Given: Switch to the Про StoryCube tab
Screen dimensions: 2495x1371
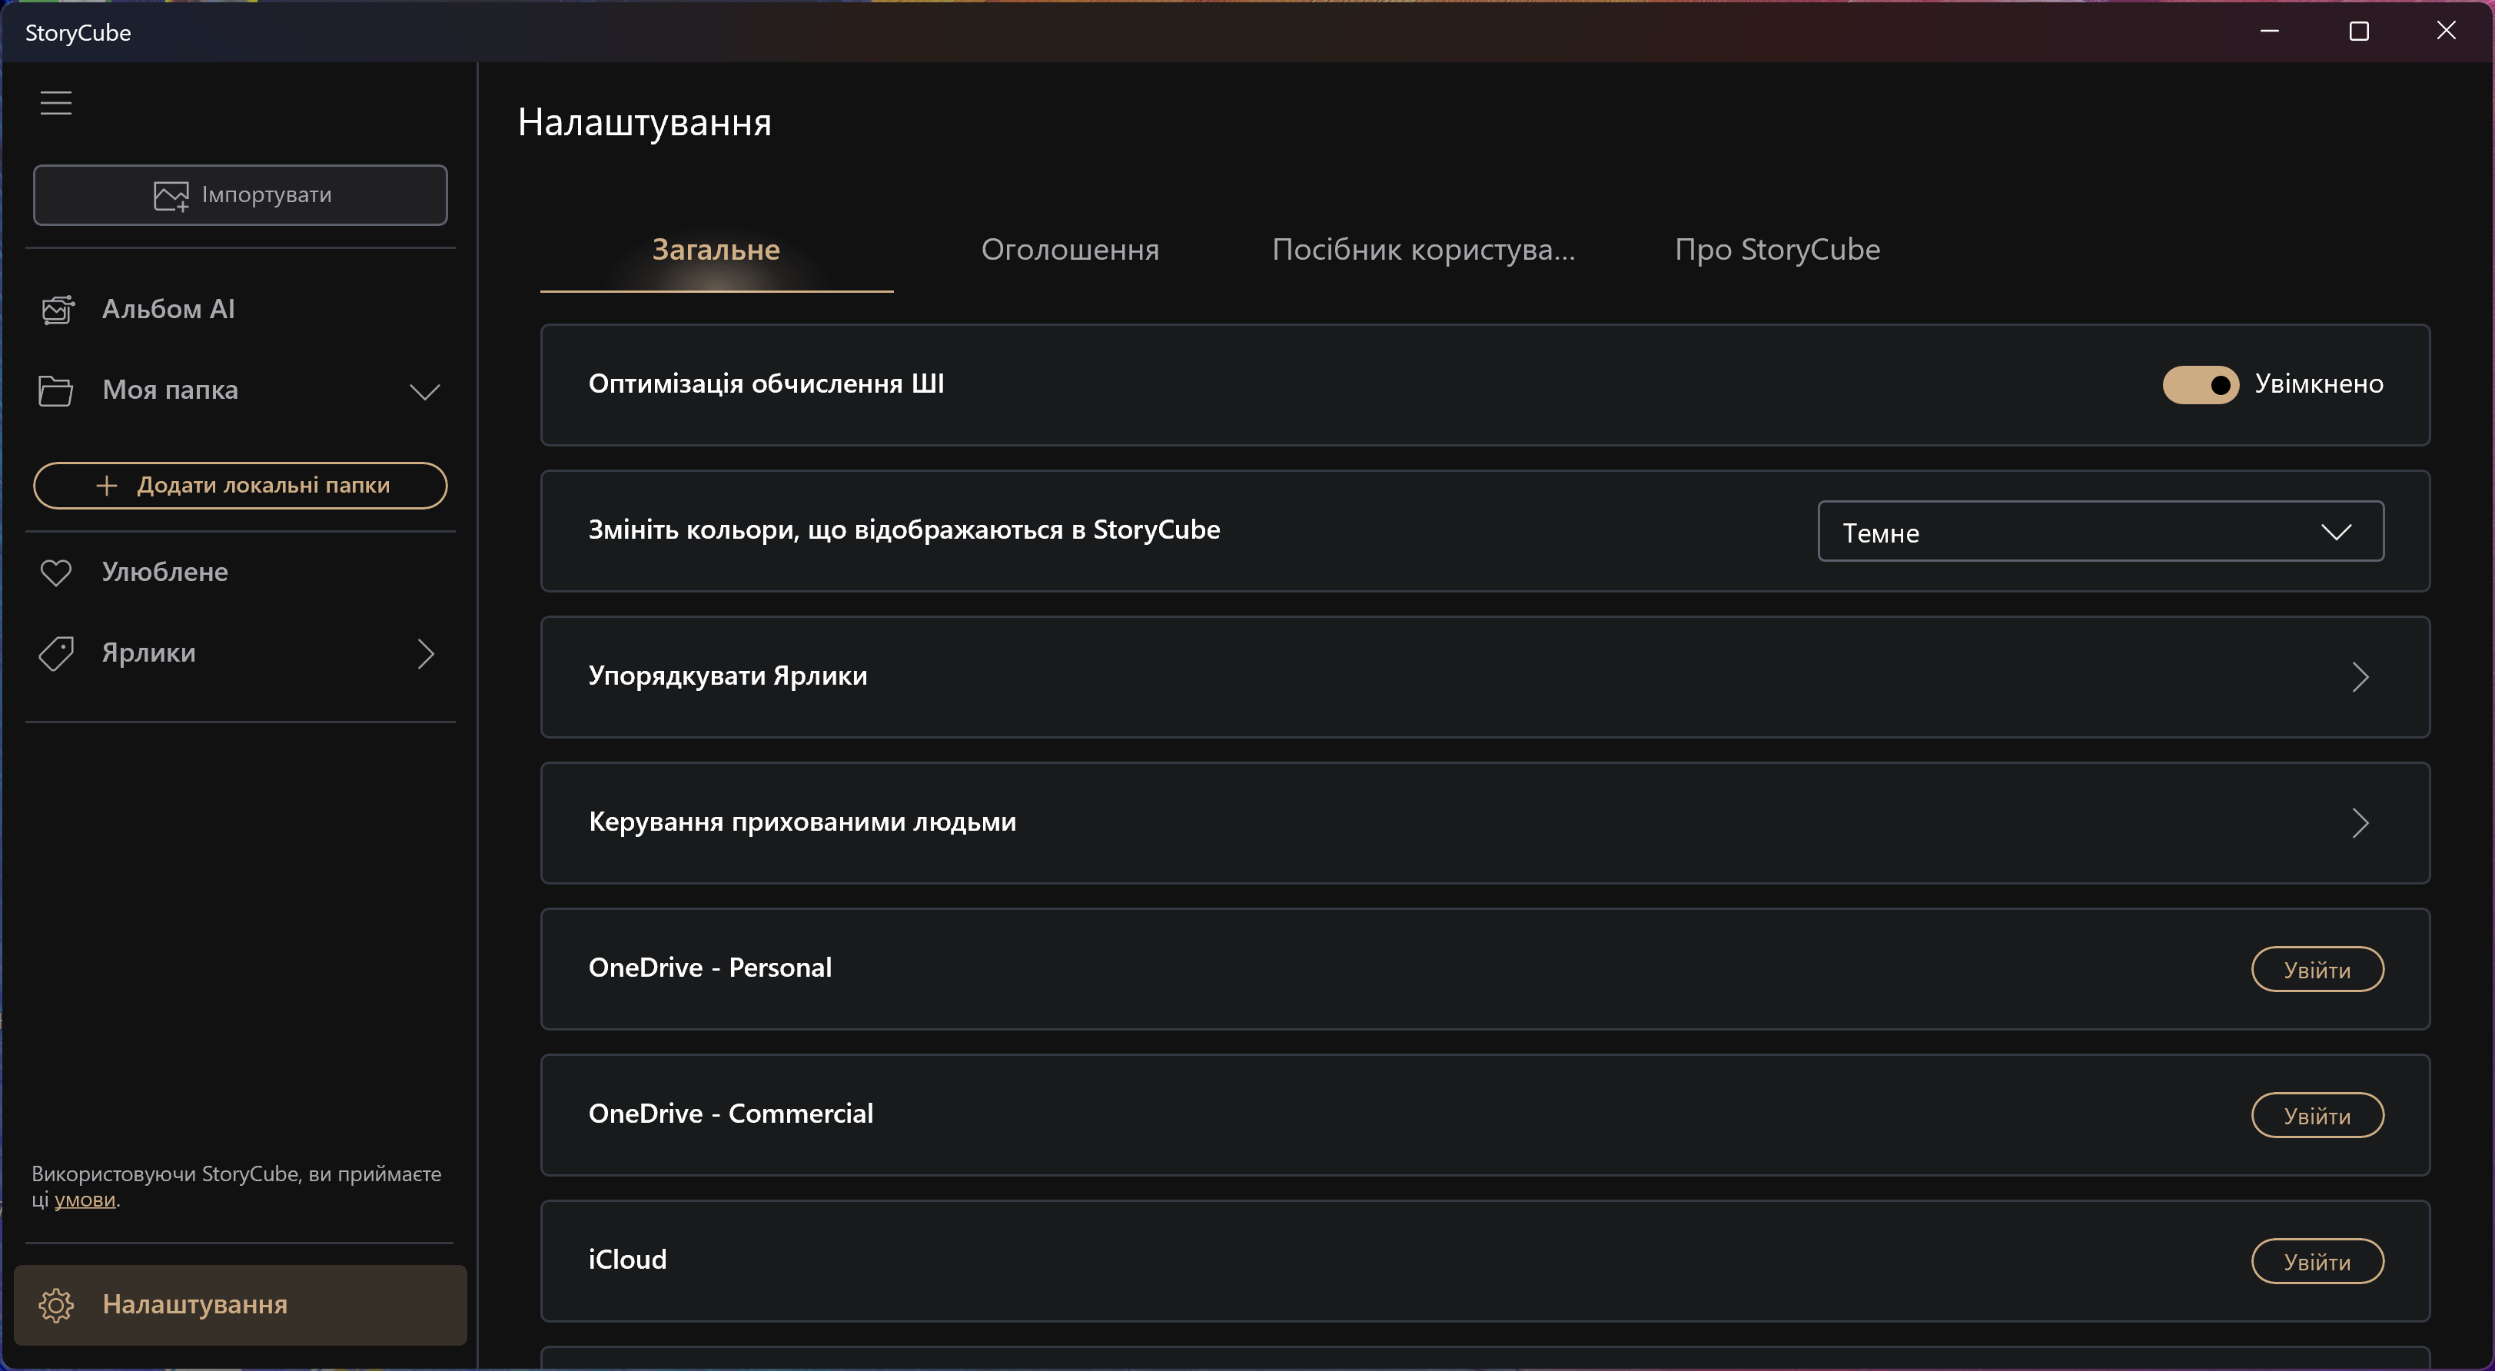Looking at the screenshot, I should pyautogui.click(x=1776, y=250).
